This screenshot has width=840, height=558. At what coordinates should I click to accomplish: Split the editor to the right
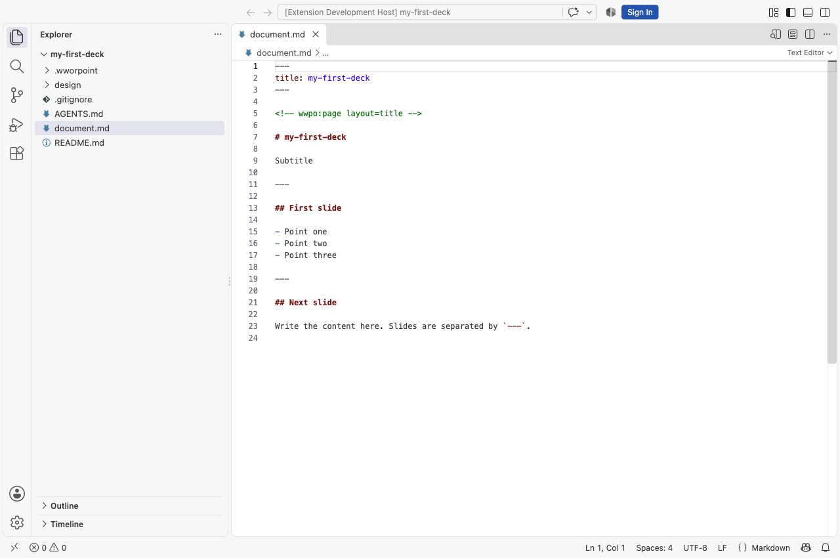pos(810,34)
